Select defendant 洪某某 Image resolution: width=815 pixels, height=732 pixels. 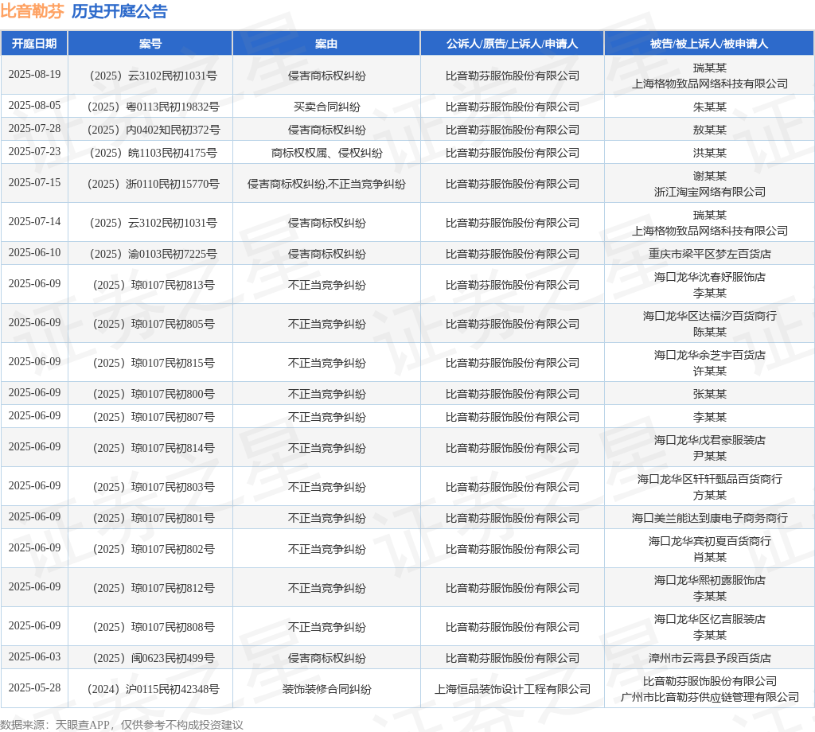[x=709, y=153]
